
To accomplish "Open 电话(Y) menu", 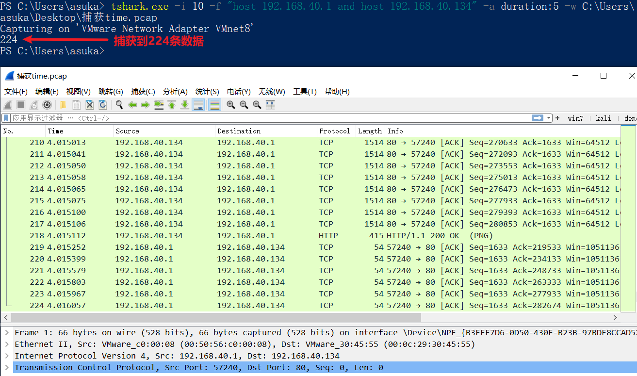I will (239, 92).
